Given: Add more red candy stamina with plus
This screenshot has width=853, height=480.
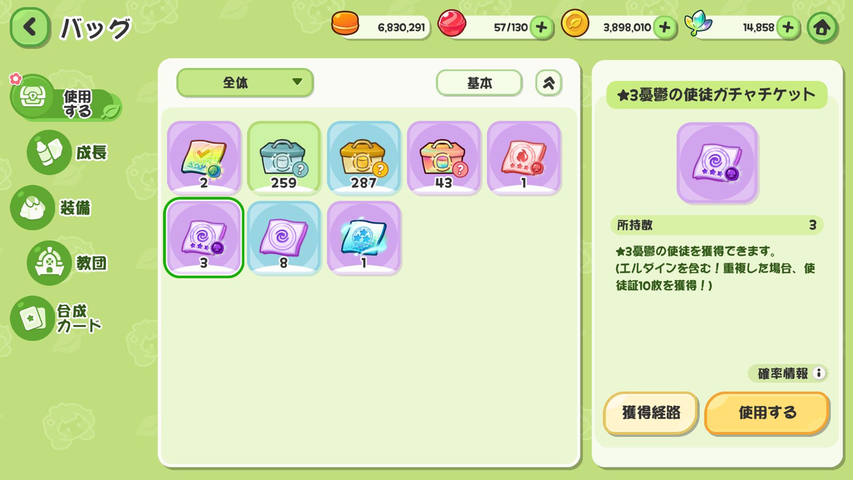Looking at the screenshot, I should point(541,28).
